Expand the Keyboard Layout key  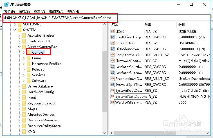coord(19,103)
